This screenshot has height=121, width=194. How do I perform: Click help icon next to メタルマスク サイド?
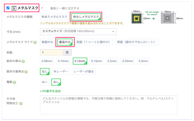click(x=35, y=42)
